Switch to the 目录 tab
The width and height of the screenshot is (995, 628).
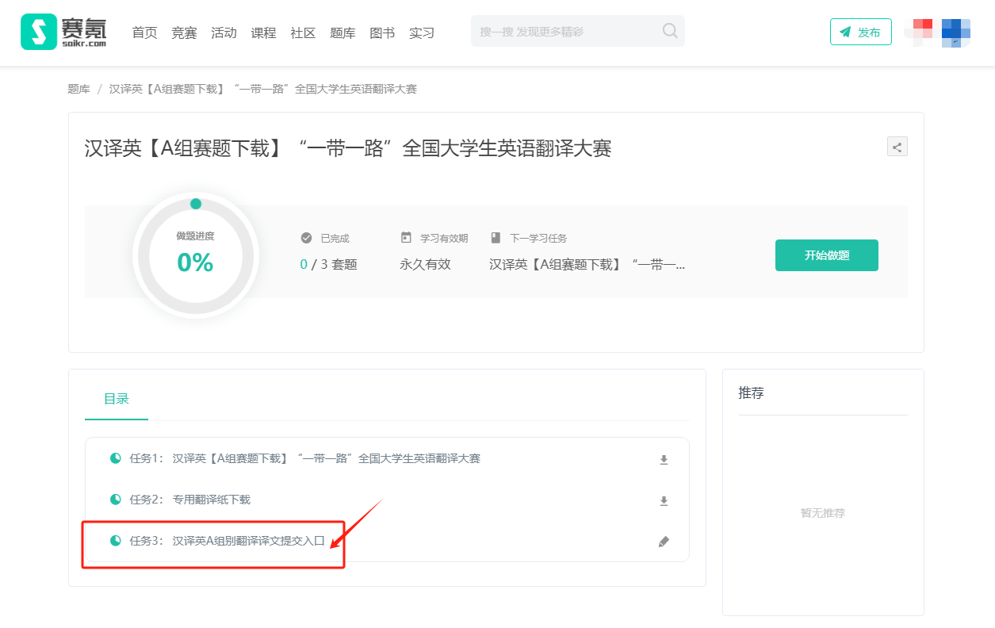pyautogui.click(x=117, y=399)
